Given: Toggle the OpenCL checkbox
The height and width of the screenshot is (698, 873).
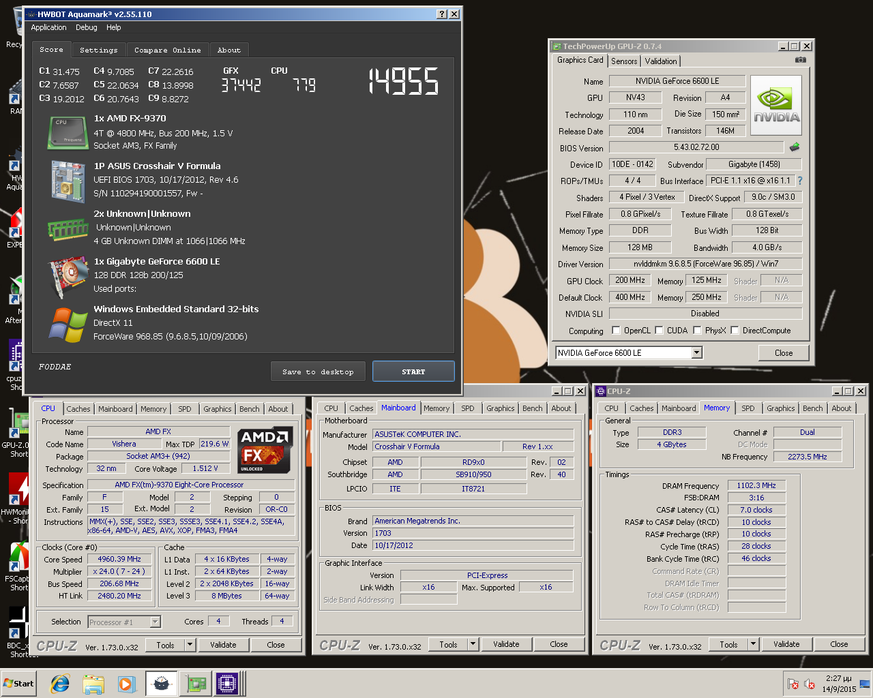Looking at the screenshot, I should [x=616, y=330].
